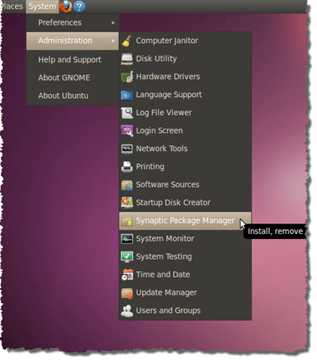Expand the Administration submenu arrow
Viewport: 317px width, 361px height.
coord(113,41)
